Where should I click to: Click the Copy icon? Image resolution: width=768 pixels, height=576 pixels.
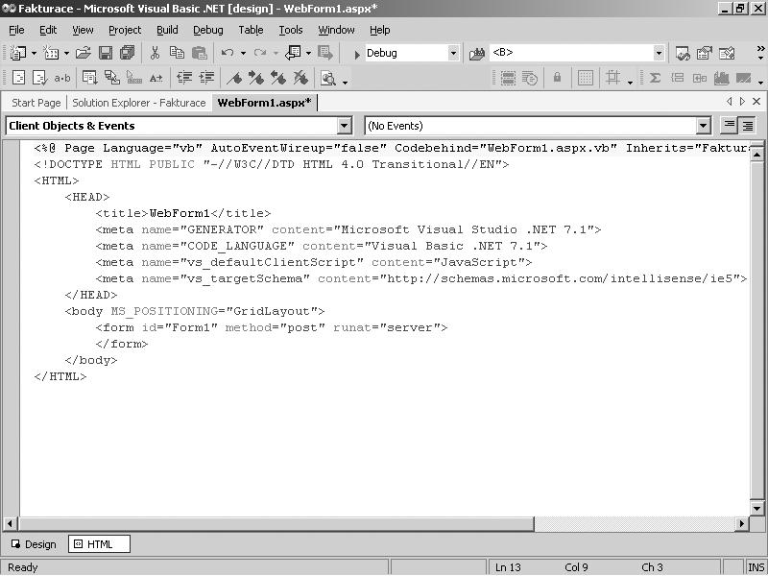coord(177,53)
